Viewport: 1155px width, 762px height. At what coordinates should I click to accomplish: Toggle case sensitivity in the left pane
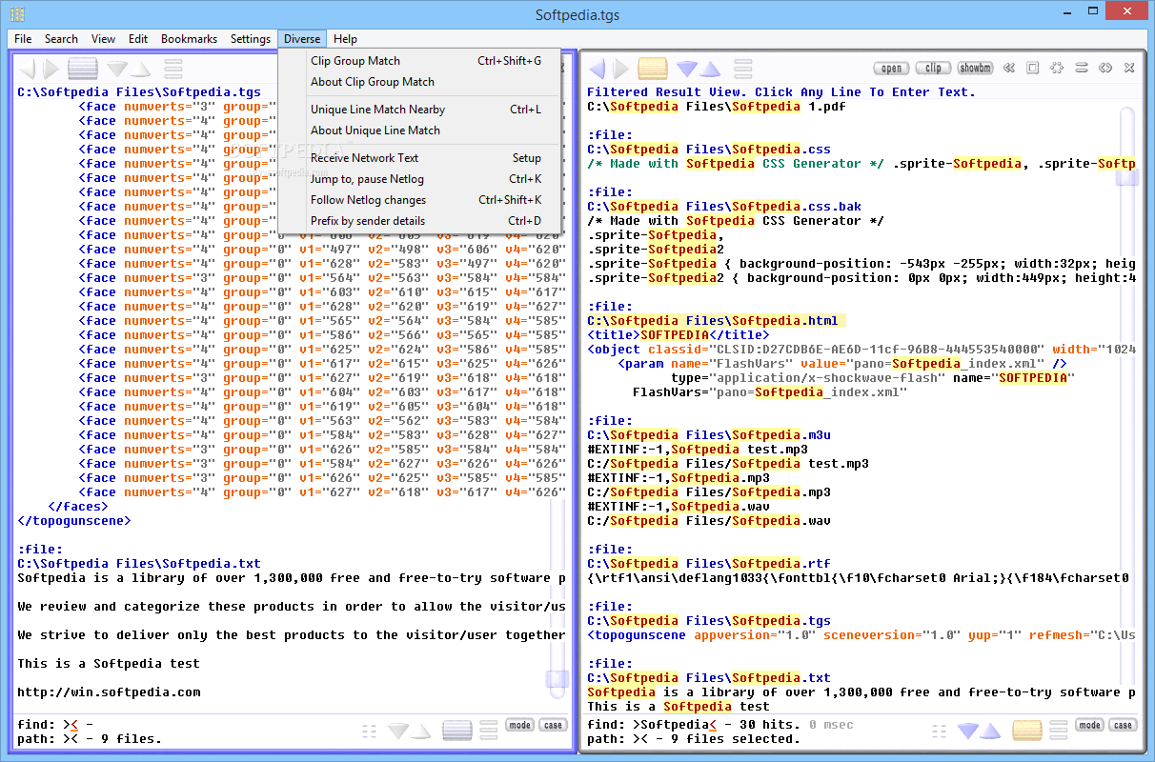pyautogui.click(x=553, y=725)
